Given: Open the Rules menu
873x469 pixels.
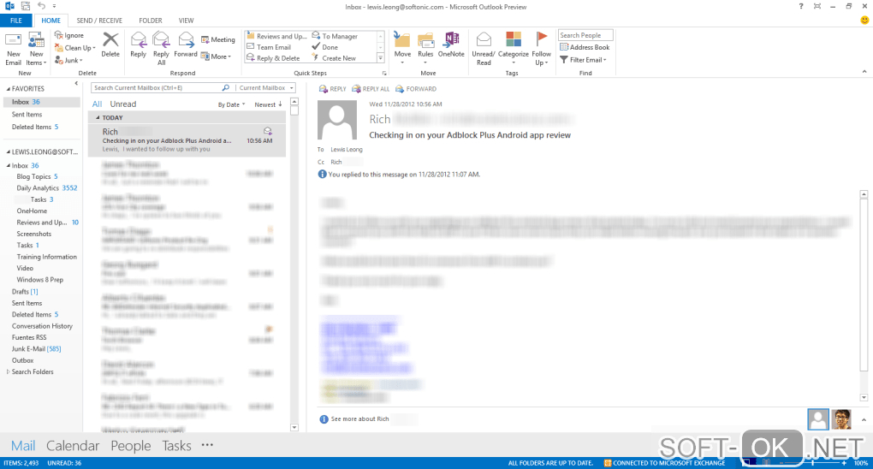Looking at the screenshot, I should coord(425,48).
